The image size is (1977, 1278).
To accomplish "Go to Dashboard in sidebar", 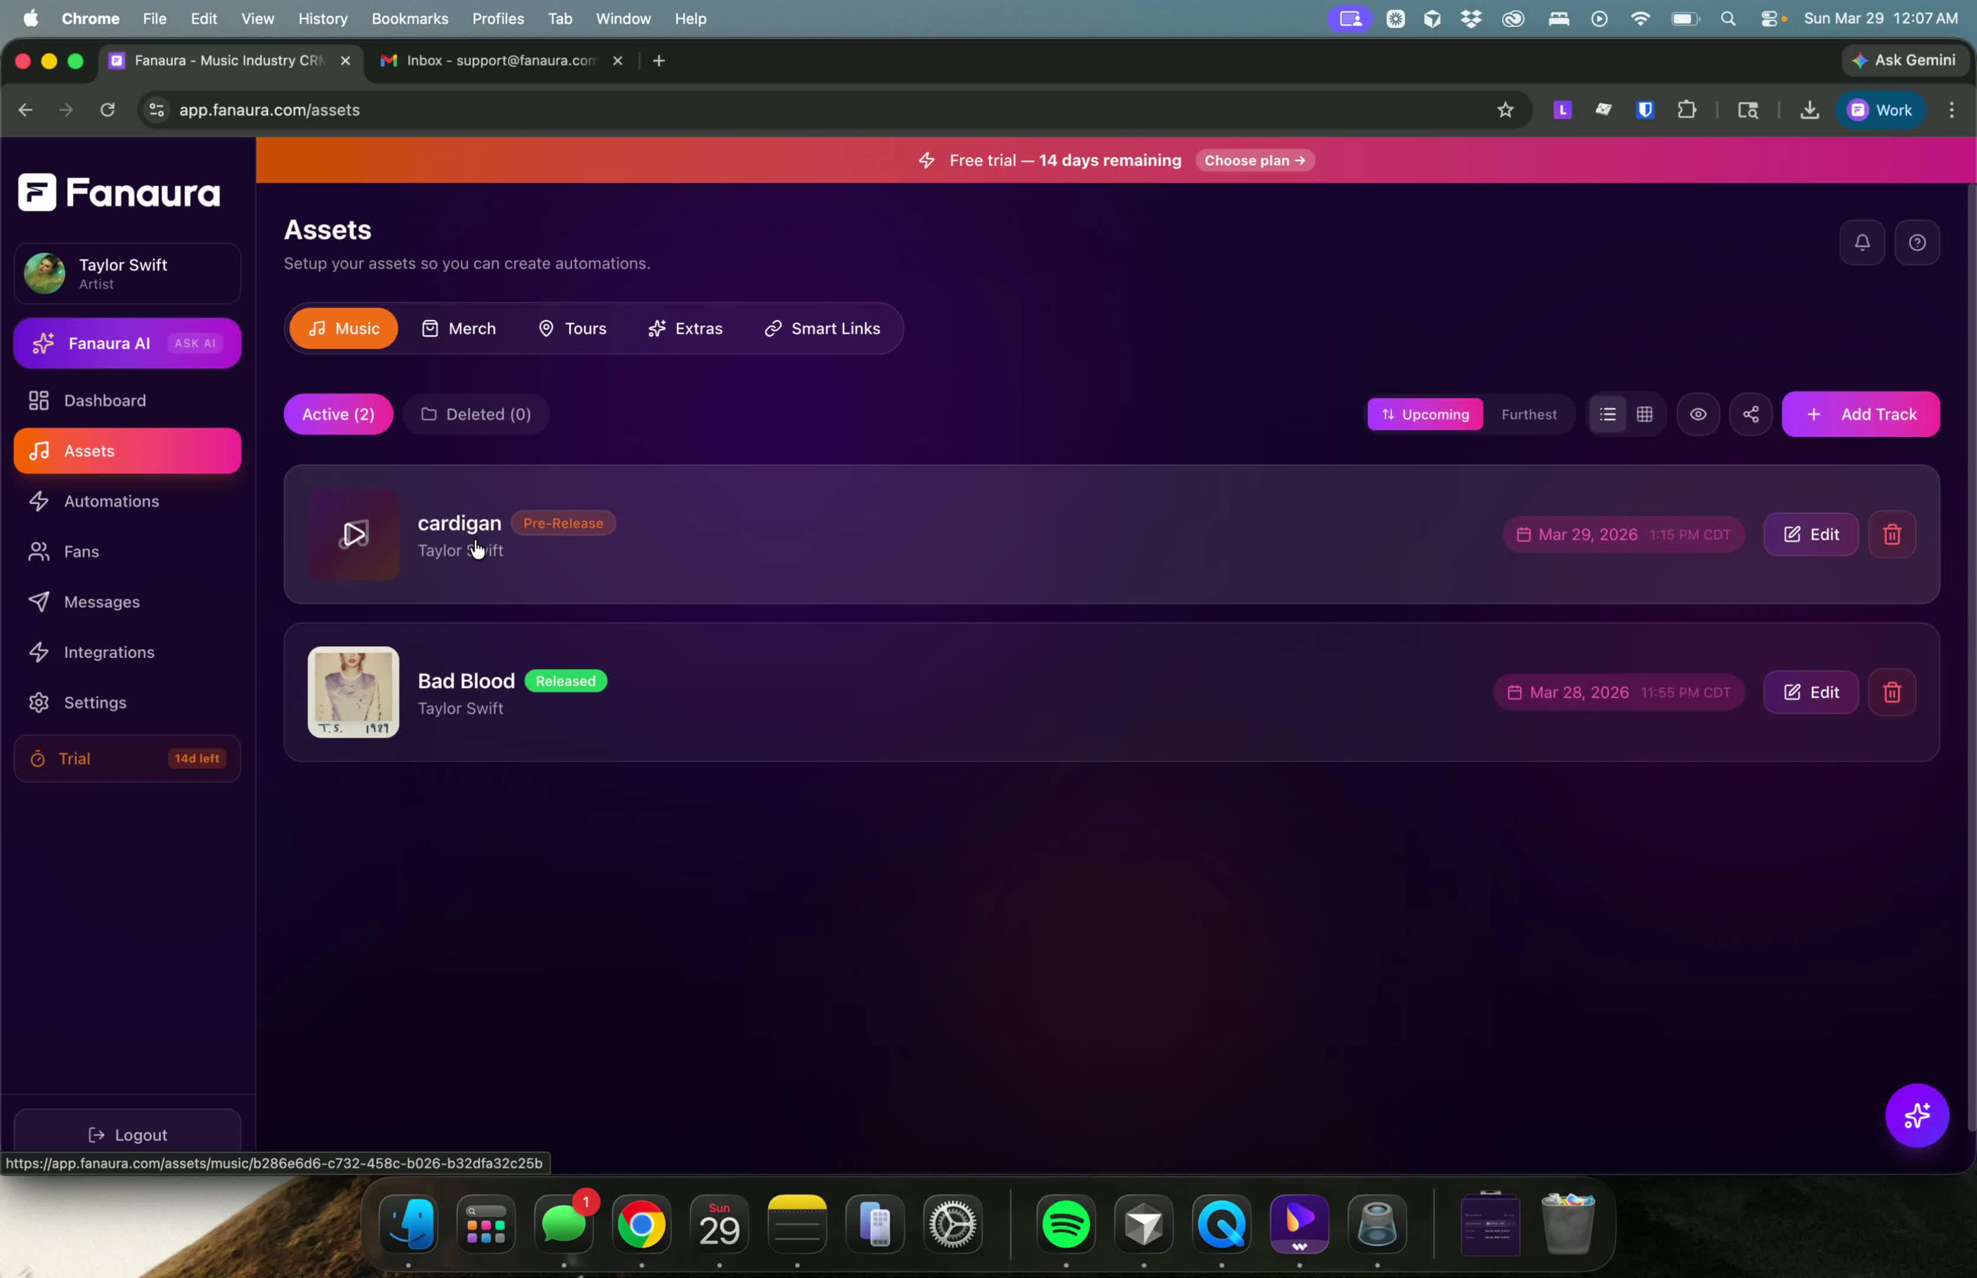I will click(x=127, y=401).
